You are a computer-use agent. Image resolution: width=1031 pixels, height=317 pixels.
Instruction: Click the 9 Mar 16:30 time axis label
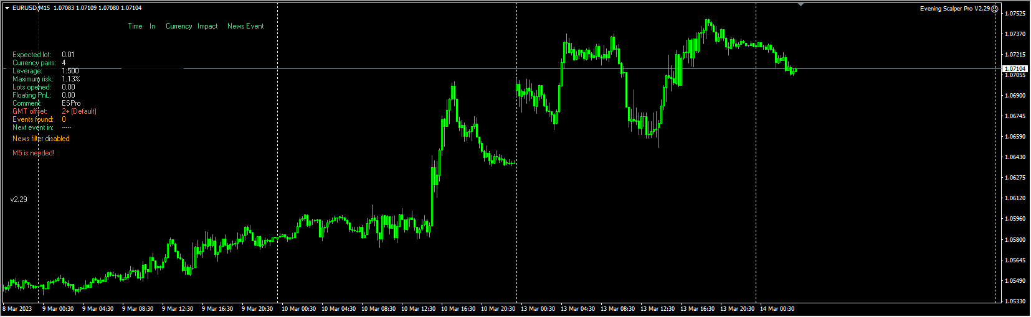point(217,309)
